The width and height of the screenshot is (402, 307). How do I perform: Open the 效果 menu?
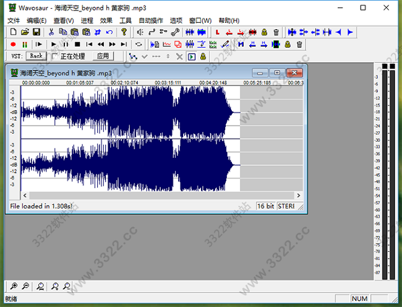[x=106, y=20]
